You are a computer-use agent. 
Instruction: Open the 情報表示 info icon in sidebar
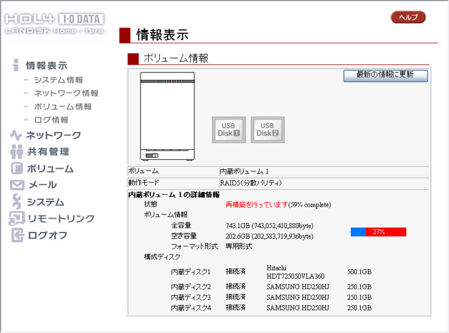16,65
